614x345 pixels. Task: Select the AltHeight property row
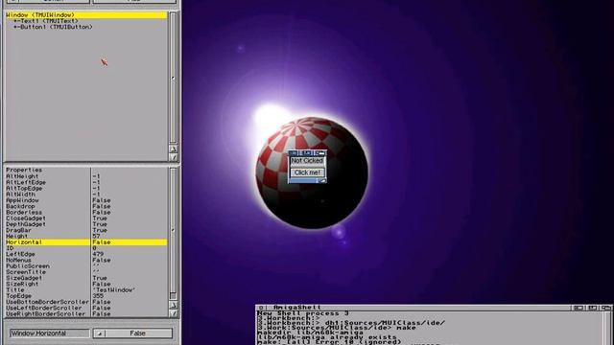coord(86,176)
